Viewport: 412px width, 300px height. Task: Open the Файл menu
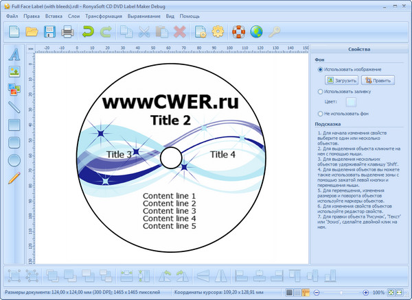pyautogui.click(x=12, y=15)
